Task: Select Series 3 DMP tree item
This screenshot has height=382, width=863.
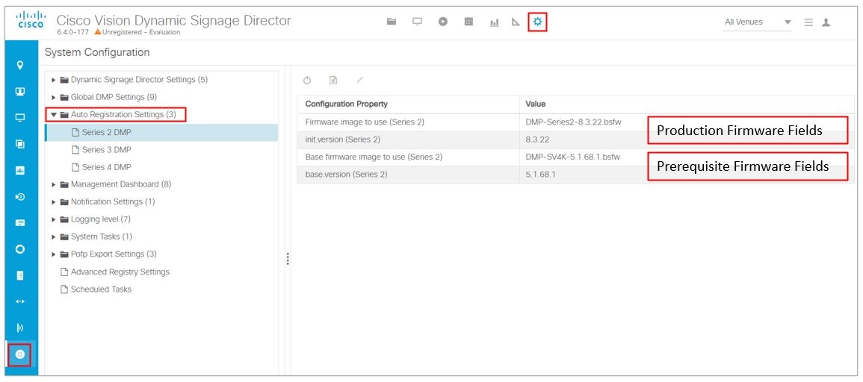Action: (x=161, y=149)
